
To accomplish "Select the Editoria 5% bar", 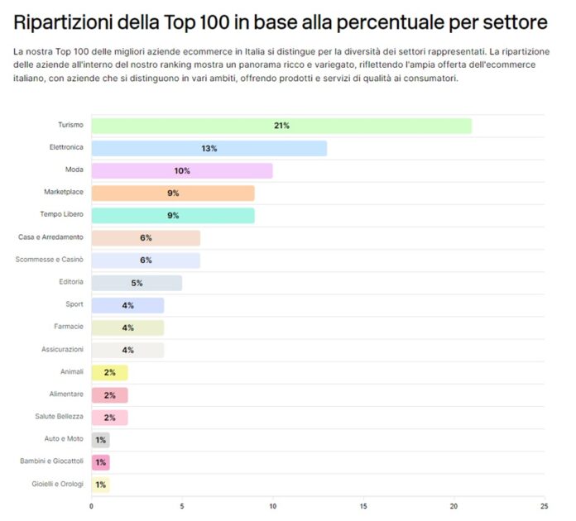I will click(x=137, y=283).
